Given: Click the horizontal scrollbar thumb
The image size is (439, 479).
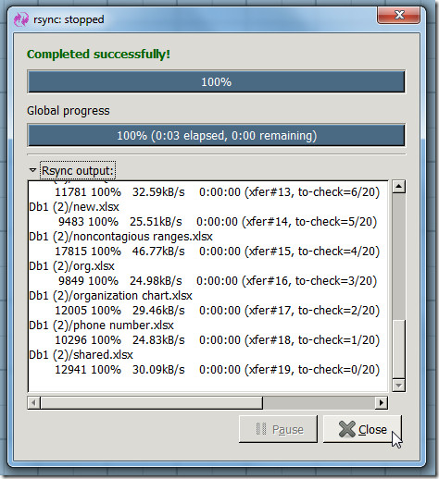Looking at the screenshot, I should [x=151, y=402].
